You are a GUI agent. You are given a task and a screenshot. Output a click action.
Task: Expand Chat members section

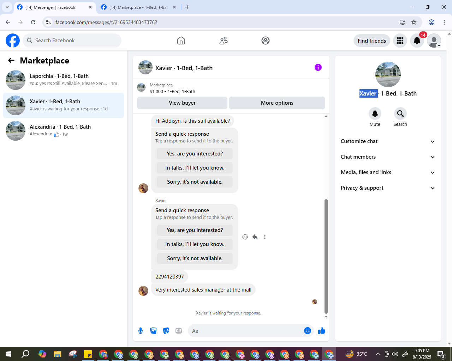pyautogui.click(x=388, y=157)
